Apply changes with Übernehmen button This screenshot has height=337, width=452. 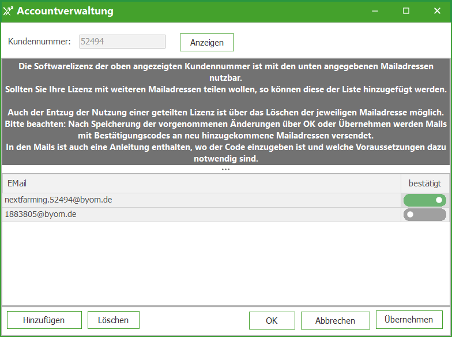pos(409,320)
